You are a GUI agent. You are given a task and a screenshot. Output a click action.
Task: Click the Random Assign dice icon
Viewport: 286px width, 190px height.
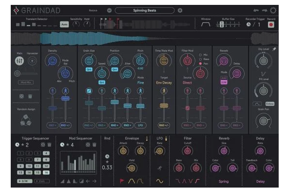coord(25,120)
